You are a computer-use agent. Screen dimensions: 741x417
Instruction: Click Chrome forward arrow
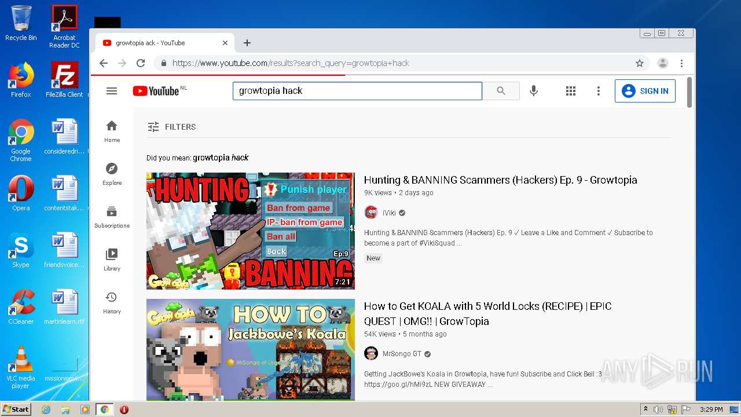pyautogui.click(x=122, y=63)
